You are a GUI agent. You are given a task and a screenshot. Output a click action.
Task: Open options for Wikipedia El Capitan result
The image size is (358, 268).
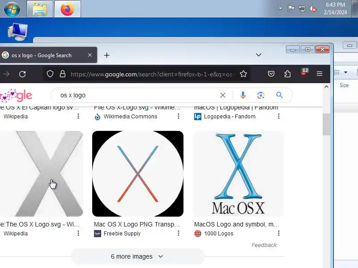click(78, 116)
